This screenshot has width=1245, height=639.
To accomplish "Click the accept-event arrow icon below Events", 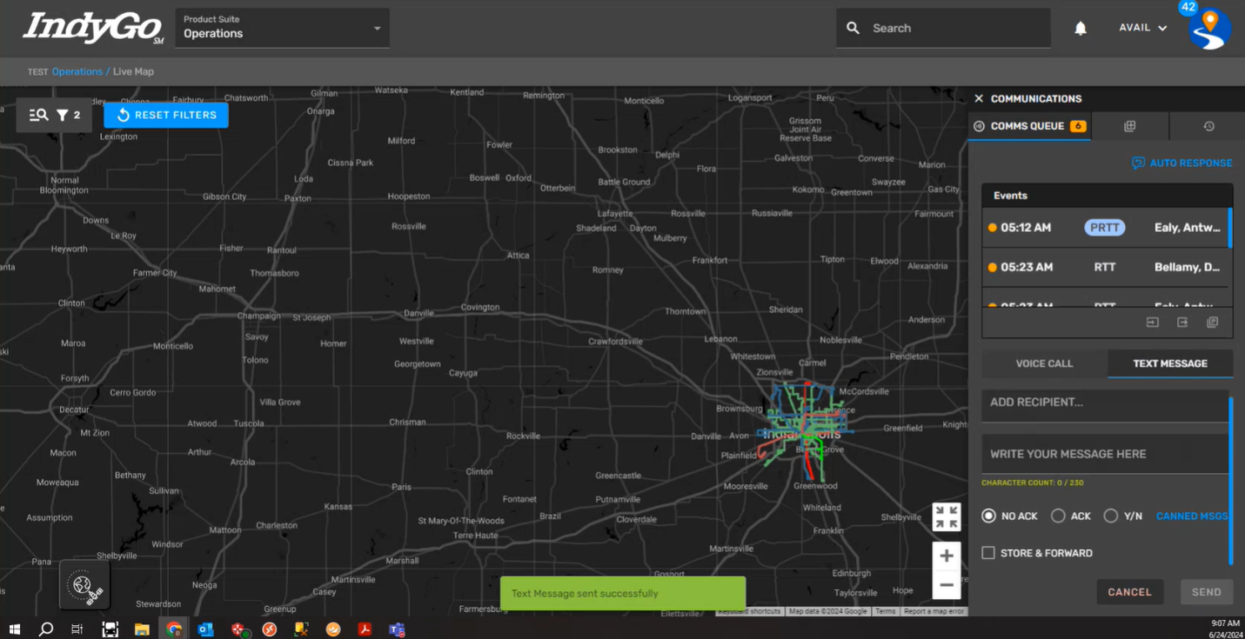I will tap(1153, 323).
